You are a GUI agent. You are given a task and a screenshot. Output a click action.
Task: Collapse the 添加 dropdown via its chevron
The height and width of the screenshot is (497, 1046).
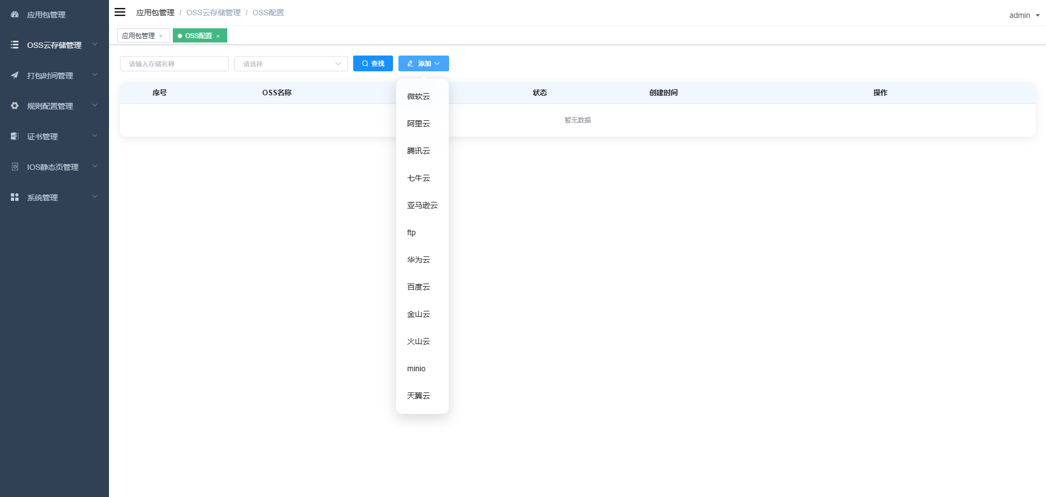[x=437, y=63]
